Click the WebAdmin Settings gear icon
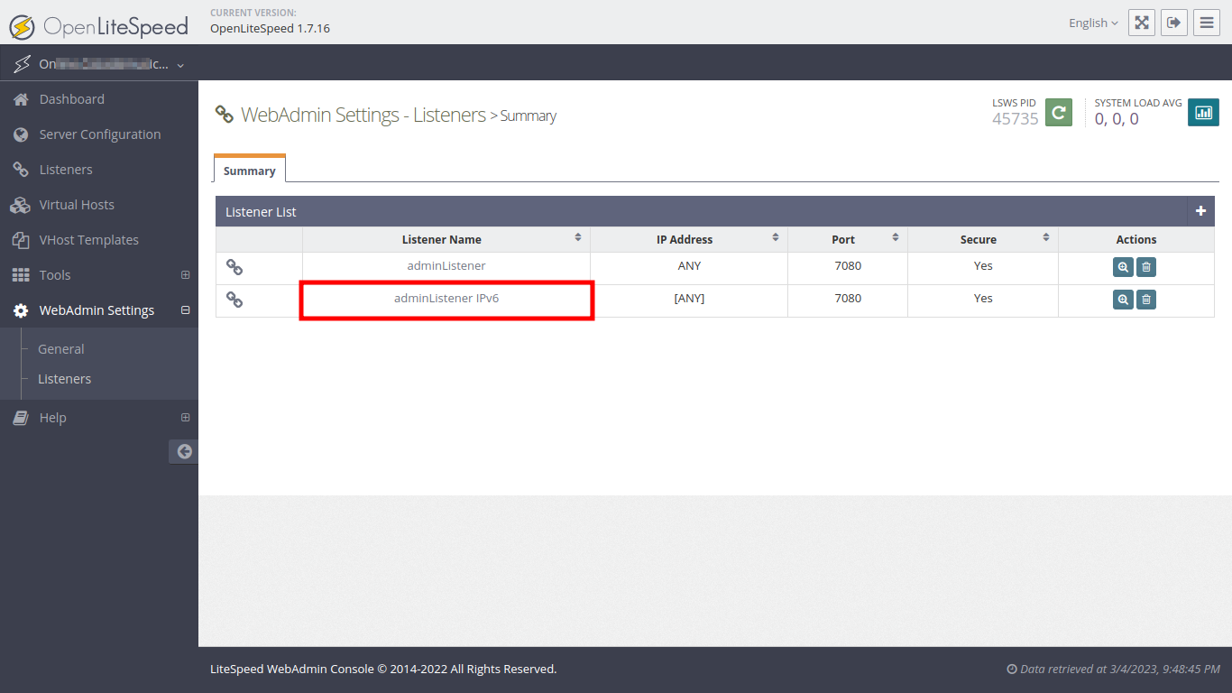 coord(21,310)
